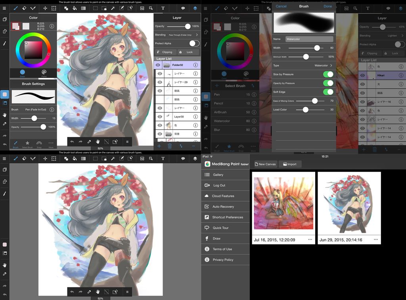Open Blending mode chevron in top-left Layer panel

(197, 34)
